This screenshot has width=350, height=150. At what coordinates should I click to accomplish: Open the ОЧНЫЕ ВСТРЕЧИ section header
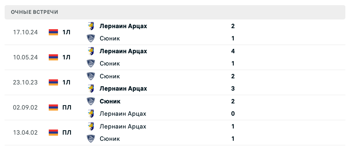[34, 12]
